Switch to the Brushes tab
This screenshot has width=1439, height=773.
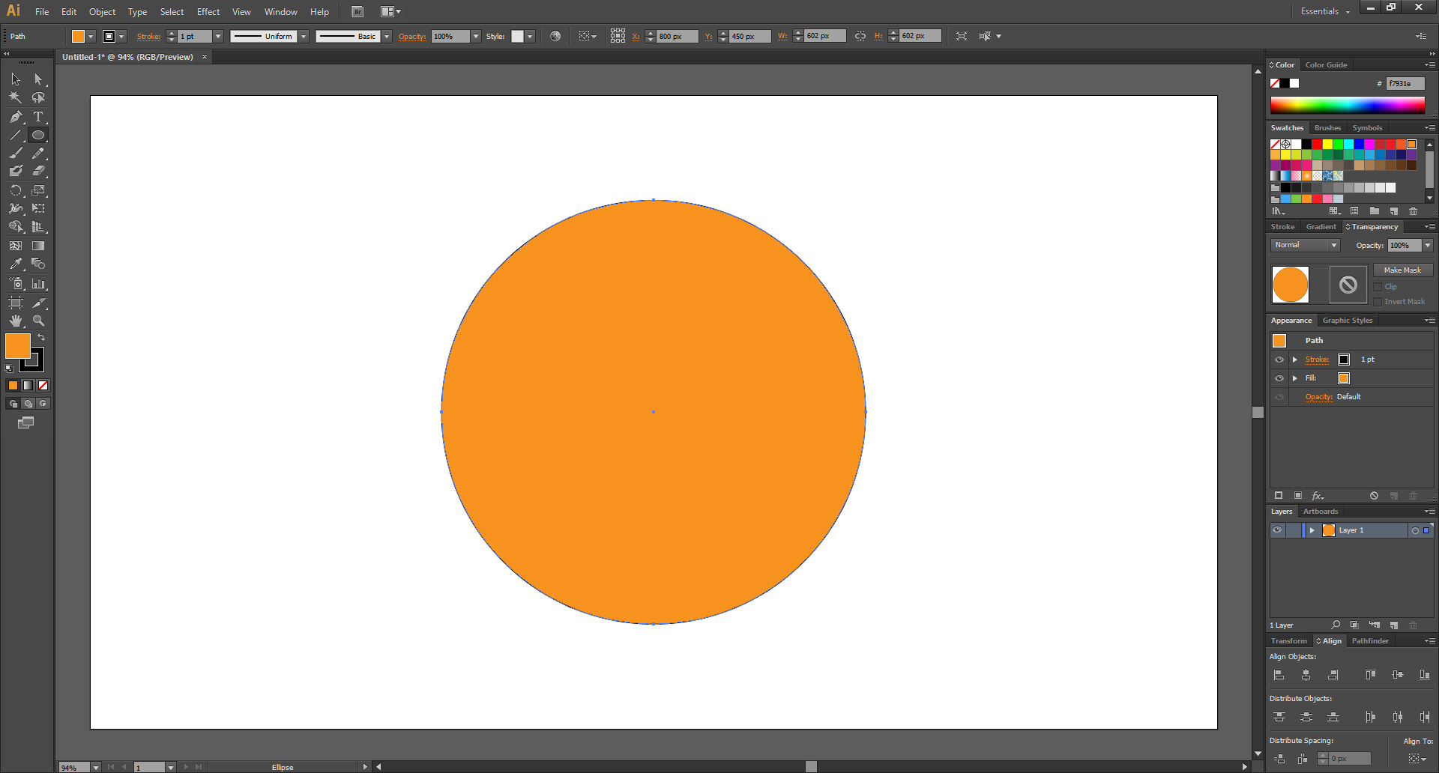coord(1327,128)
